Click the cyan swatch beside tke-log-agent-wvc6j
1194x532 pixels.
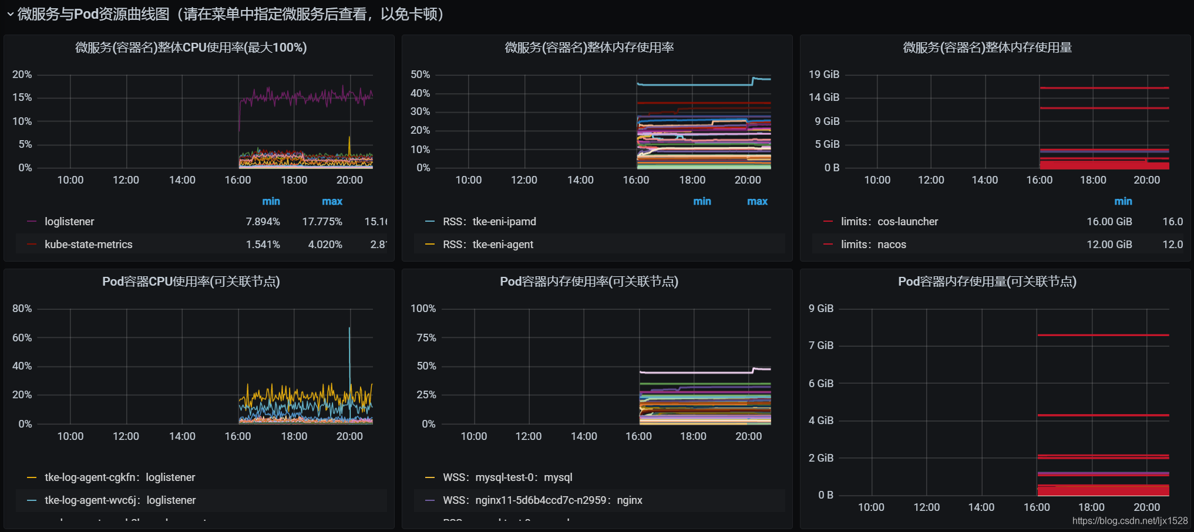pos(32,500)
